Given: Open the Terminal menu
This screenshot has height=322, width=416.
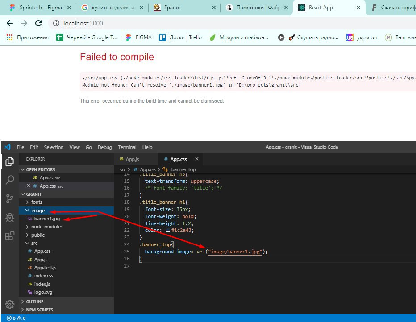Looking at the screenshot, I should 127,147.
